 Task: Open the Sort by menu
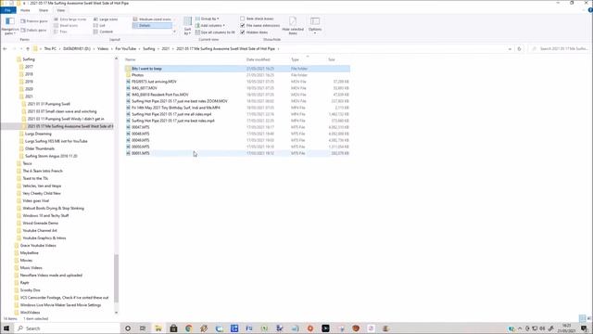pos(187,26)
